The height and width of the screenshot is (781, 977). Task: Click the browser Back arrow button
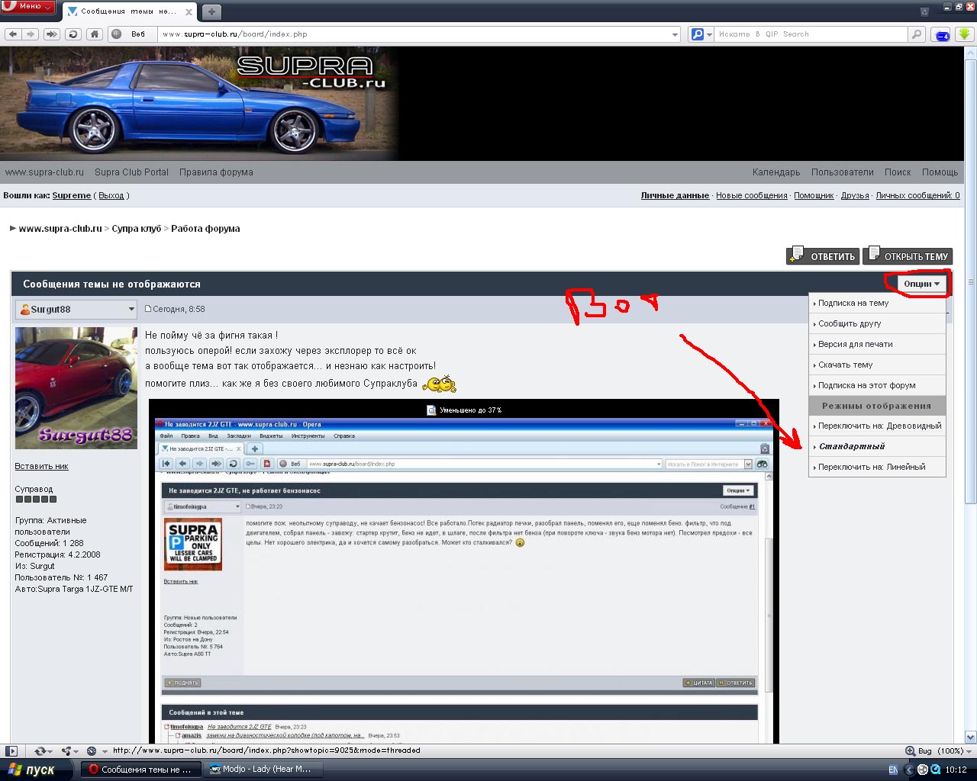[x=13, y=34]
